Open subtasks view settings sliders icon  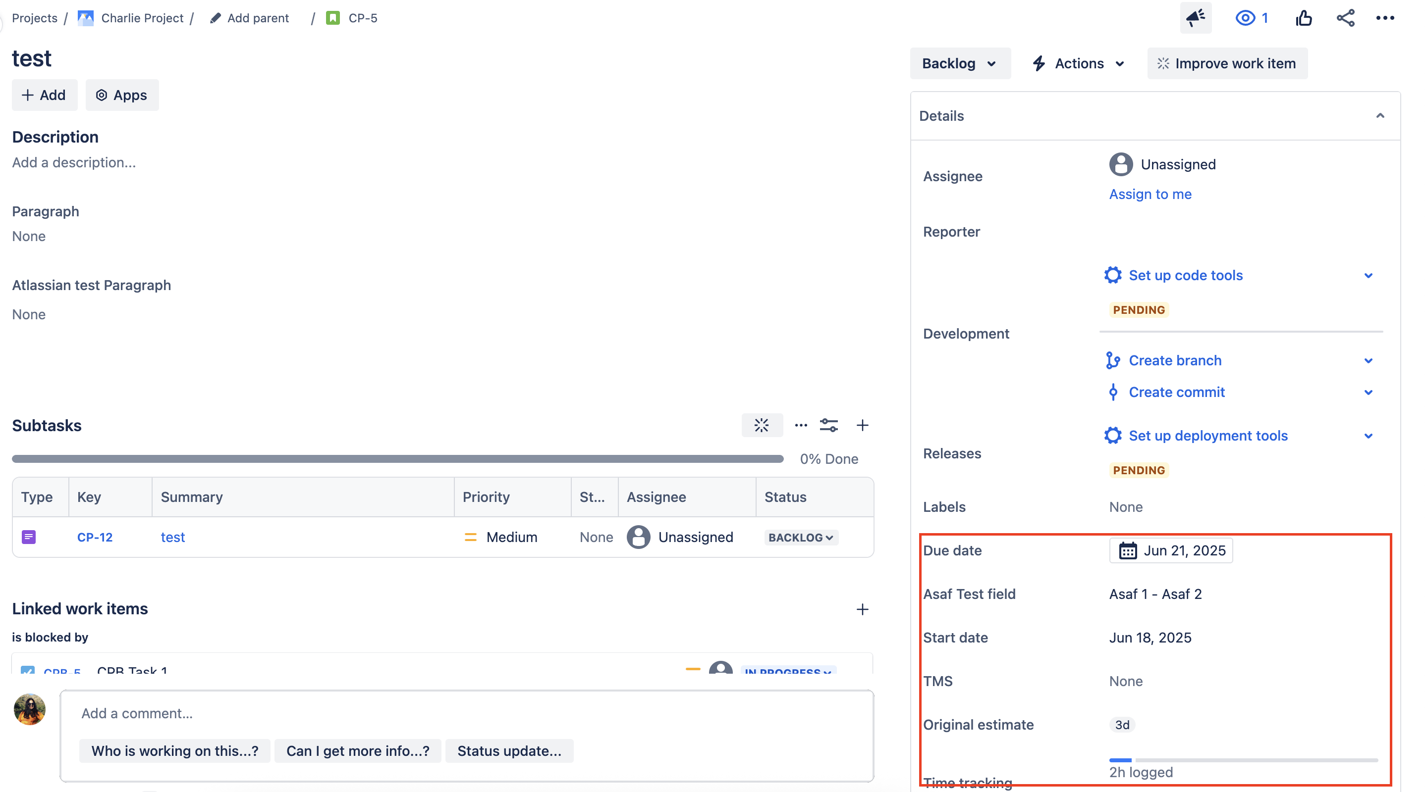click(828, 425)
